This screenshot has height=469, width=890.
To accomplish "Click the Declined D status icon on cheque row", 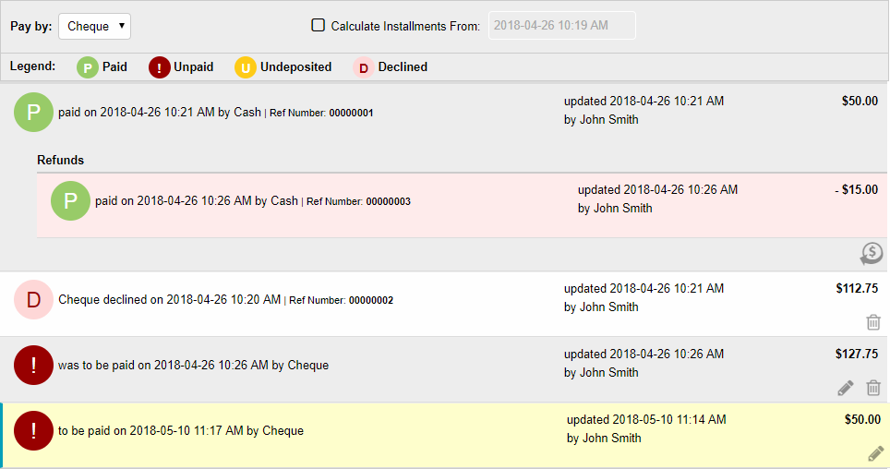I will 33,300.
